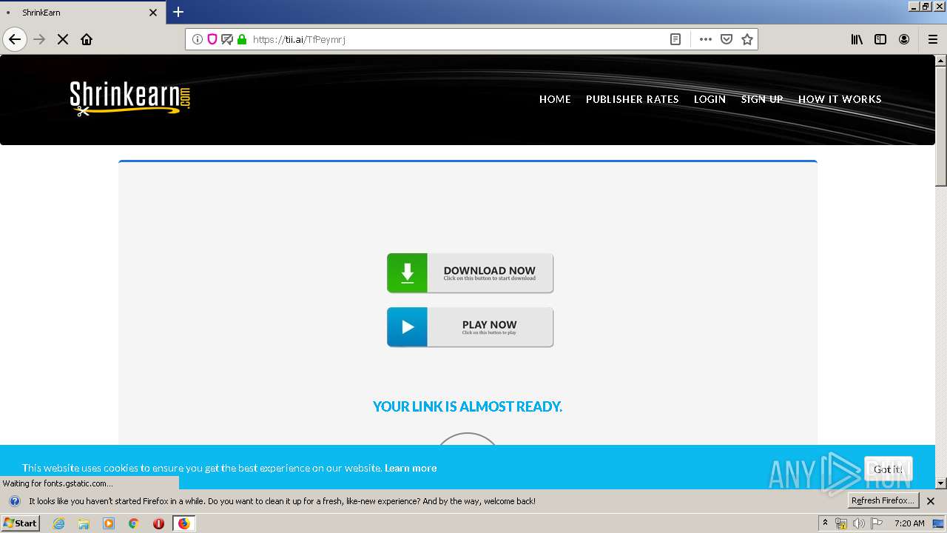Screen dimensions: 947x533
Task: Open the Firefox hamburger menu
Action: (x=933, y=39)
